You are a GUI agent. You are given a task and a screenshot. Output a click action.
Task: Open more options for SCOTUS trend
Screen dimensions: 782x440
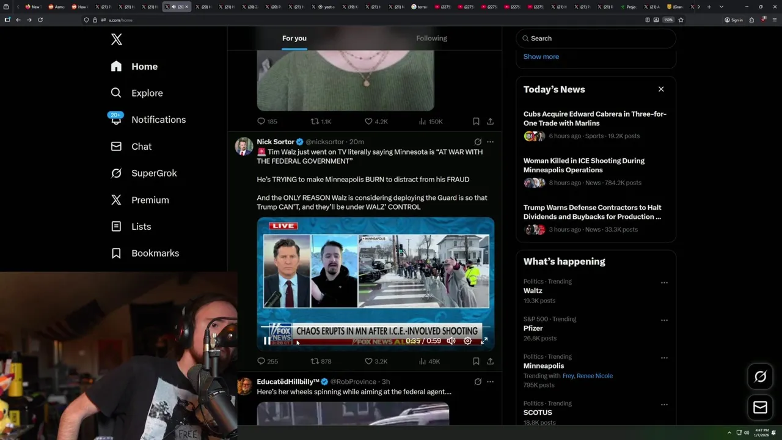click(x=664, y=405)
